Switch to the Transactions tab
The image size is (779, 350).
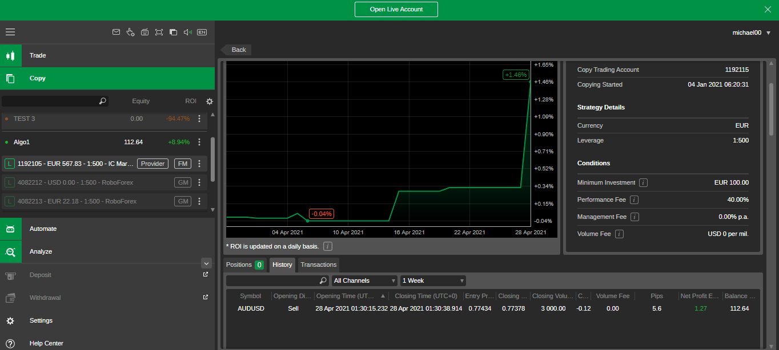pyautogui.click(x=318, y=264)
